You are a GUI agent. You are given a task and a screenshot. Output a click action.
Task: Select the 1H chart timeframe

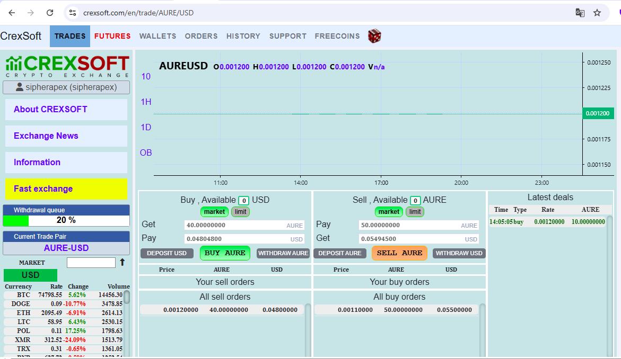pos(146,102)
